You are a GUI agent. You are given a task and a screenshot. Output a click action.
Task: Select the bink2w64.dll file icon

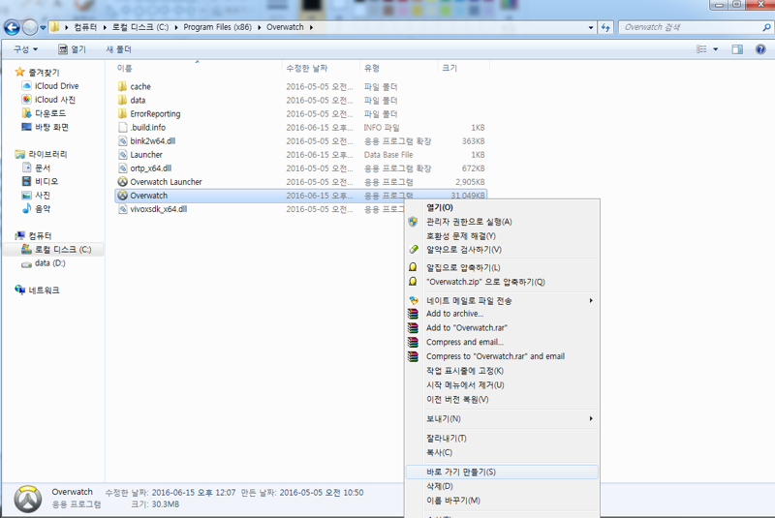click(x=123, y=140)
